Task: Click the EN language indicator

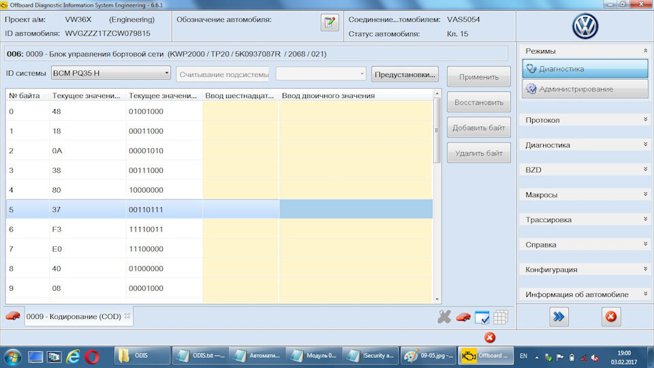Action: [x=523, y=356]
